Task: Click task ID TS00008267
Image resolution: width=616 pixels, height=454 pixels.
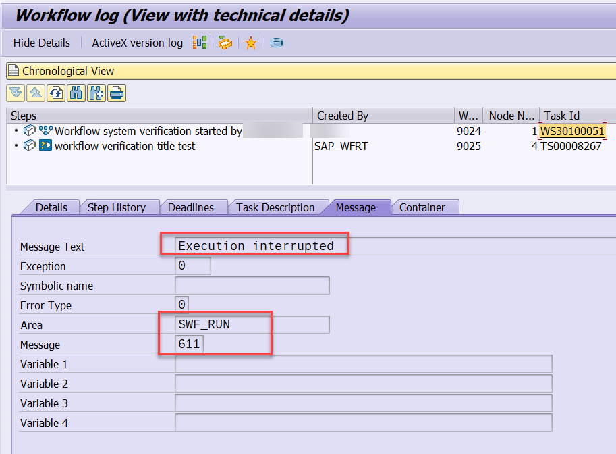Action: point(571,146)
